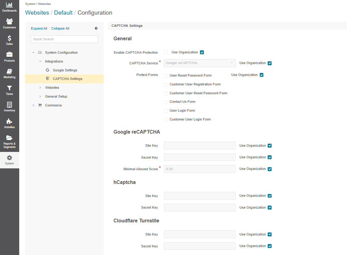Image resolution: width=347 pixels, height=255 pixels.
Task: Click the Quick Search field
Action: pyautogui.click(x=64, y=39)
